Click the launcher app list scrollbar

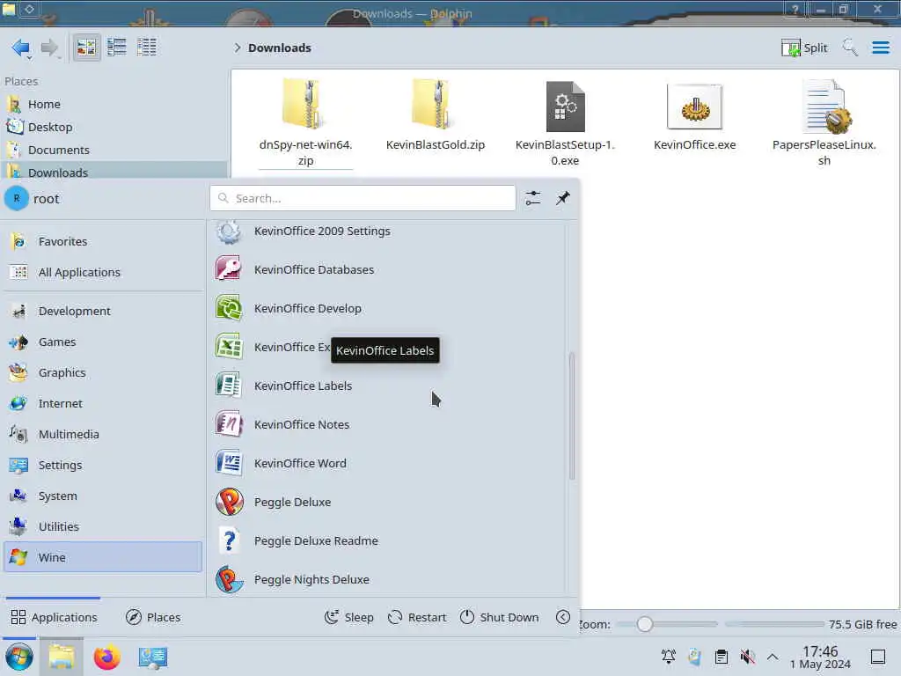tap(571, 416)
